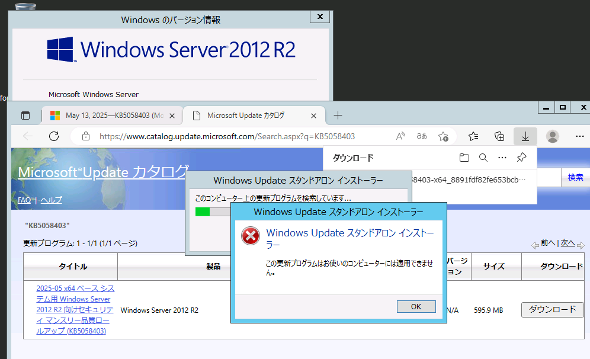Pin the downloads panel

click(521, 158)
